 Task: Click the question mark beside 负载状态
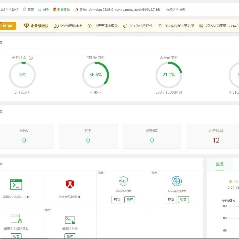pyautogui.click(x=31, y=58)
